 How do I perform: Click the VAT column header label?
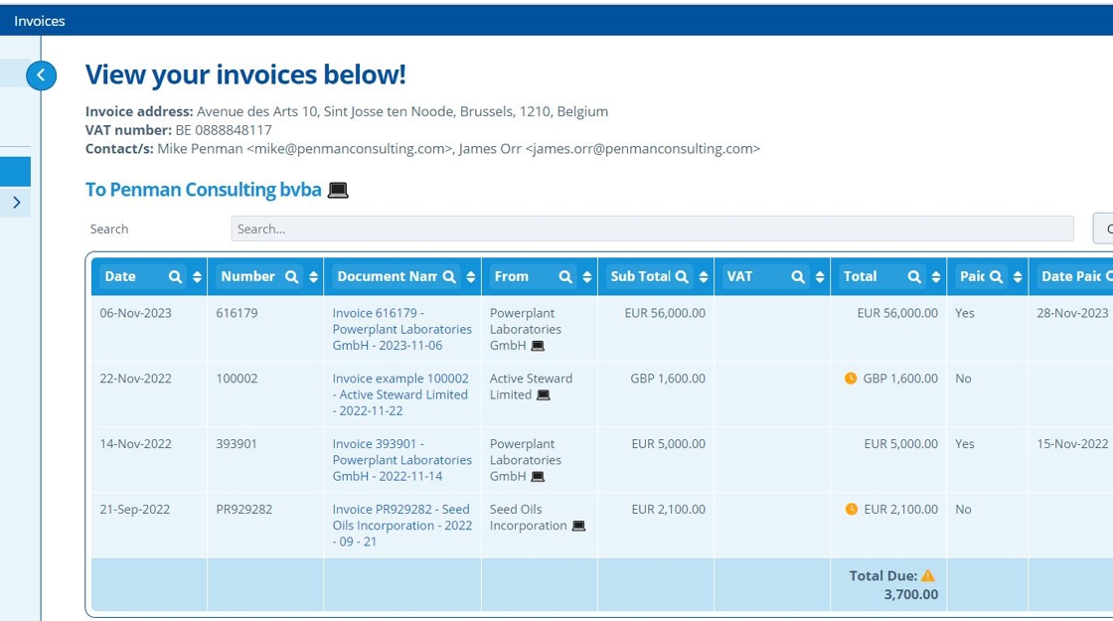click(739, 277)
